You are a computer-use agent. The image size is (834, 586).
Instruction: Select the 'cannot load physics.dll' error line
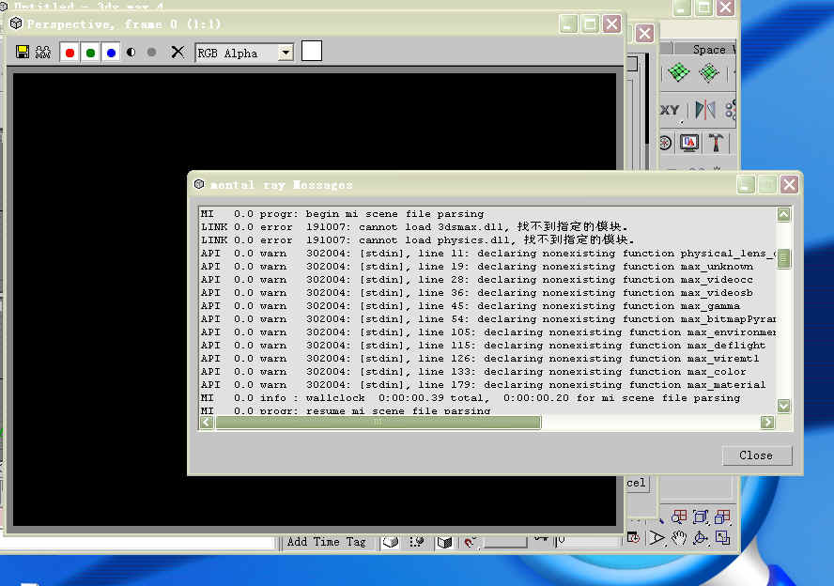coord(417,239)
